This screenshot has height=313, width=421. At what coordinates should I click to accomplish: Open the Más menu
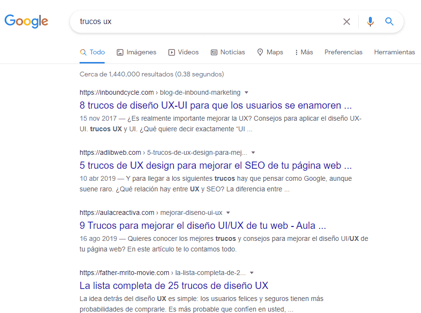[304, 52]
